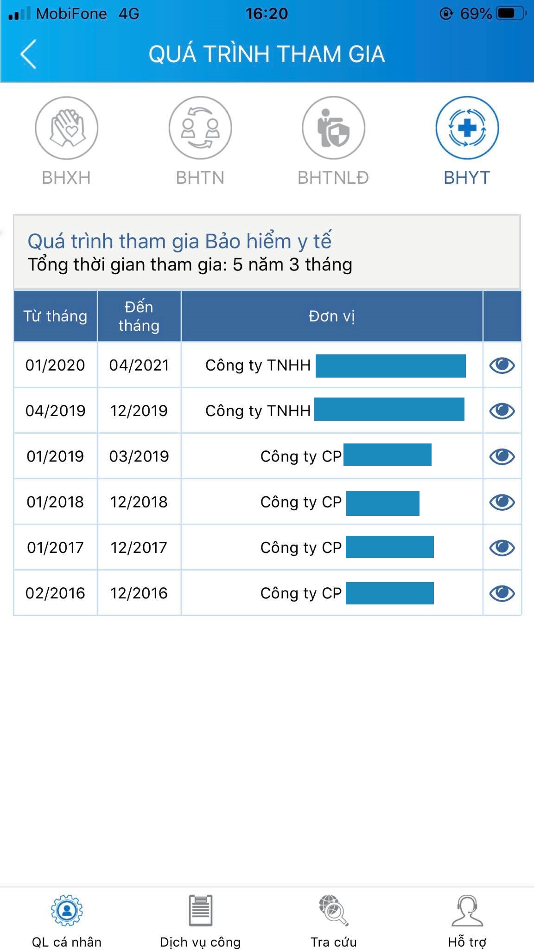Open the BHTN section icon
The image size is (534, 950).
pyautogui.click(x=200, y=129)
